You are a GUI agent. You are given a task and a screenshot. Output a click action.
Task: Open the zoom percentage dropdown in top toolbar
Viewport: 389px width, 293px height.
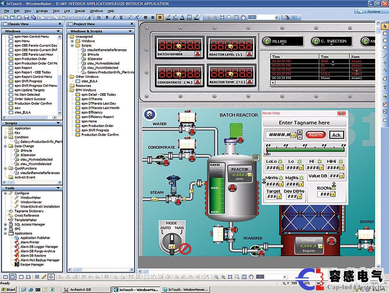[x=277, y=18]
